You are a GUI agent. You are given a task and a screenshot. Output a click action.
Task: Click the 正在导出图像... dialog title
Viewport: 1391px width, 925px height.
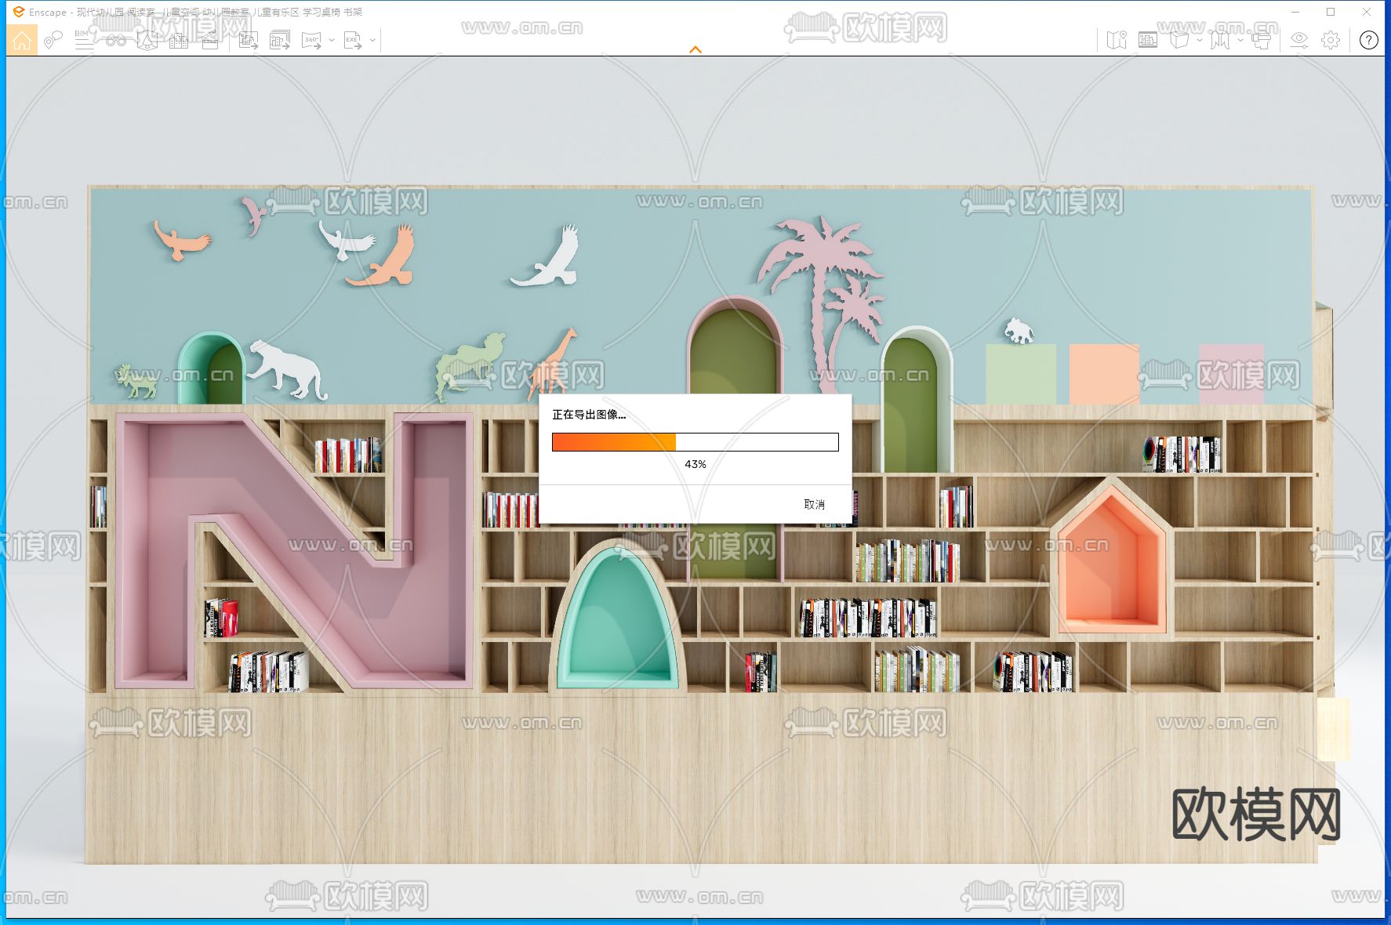589,415
